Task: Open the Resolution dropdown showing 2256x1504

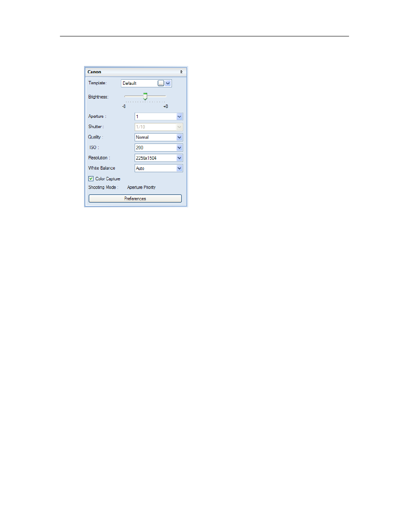Action: click(159, 158)
